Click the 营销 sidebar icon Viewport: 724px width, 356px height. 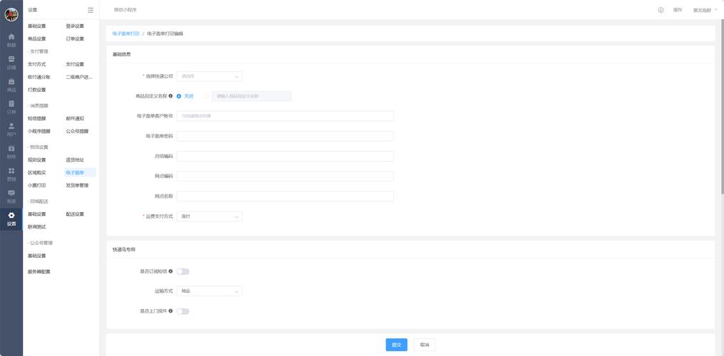click(11, 174)
